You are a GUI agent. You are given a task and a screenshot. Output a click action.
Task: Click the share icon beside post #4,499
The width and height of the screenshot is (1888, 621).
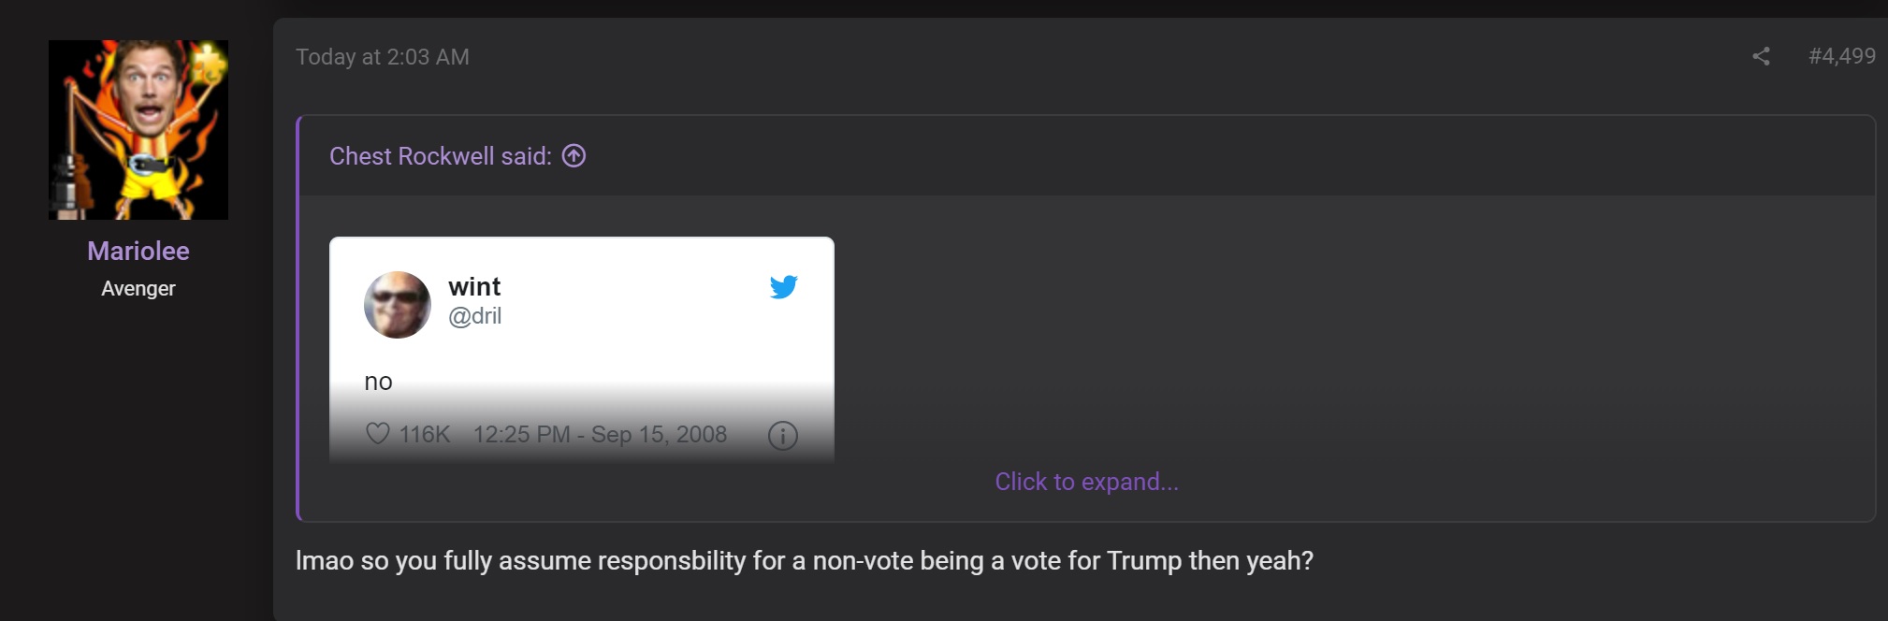point(1761,56)
